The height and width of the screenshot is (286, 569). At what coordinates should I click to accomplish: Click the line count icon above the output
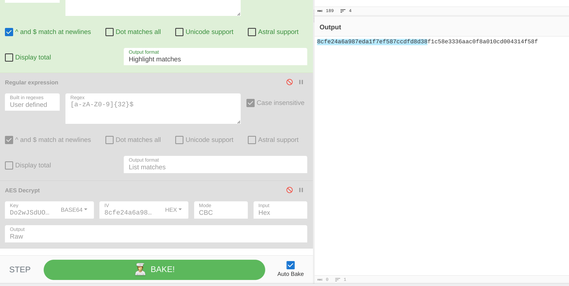pyautogui.click(x=343, y=11)
